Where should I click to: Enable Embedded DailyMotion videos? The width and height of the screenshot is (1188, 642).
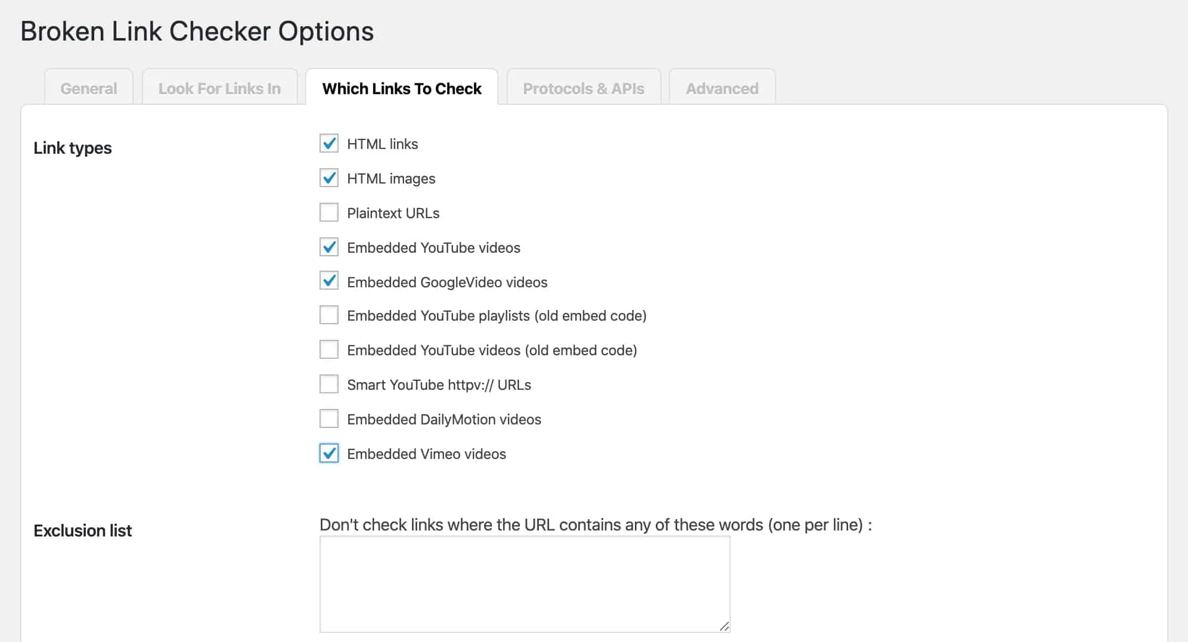pyautogui.click(x=329, y=419)
